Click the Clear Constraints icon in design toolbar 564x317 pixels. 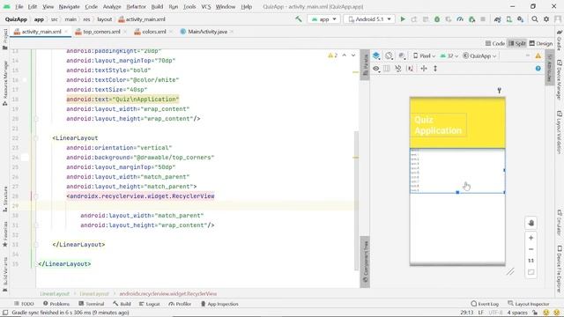click(x=398, y=69)
